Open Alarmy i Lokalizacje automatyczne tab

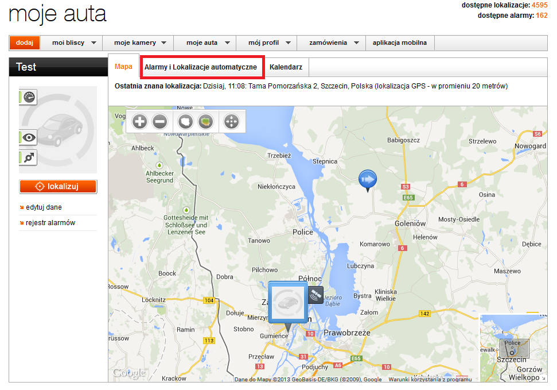click(201, 67)
